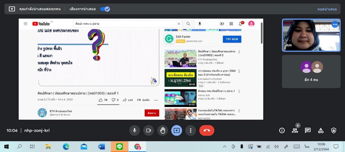Open the YouTube apps grid
Viewport: 345px width, 152px height.
(x=231, y=24)
